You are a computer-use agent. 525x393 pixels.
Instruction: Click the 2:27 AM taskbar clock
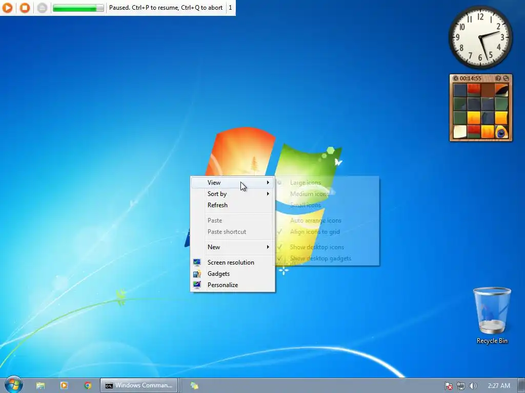tap(499, 386)
